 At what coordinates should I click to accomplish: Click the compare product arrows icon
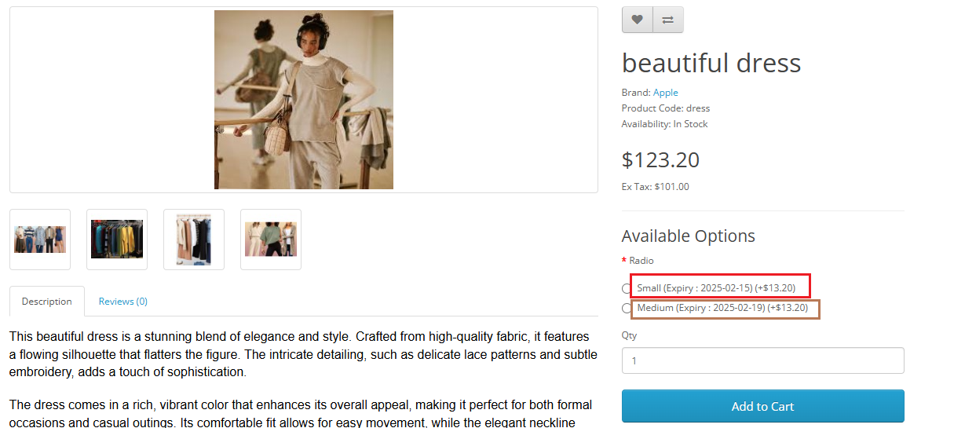click(x=668, y=20)
